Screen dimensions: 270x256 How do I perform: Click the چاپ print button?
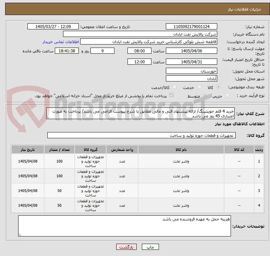[150, 247]
